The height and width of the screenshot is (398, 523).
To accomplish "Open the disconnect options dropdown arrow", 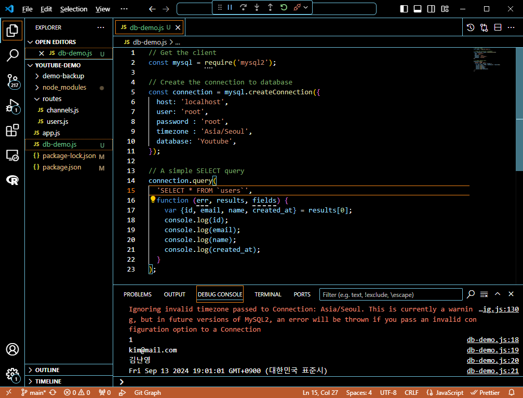I will pyautogui.click(x=305, y=7).
